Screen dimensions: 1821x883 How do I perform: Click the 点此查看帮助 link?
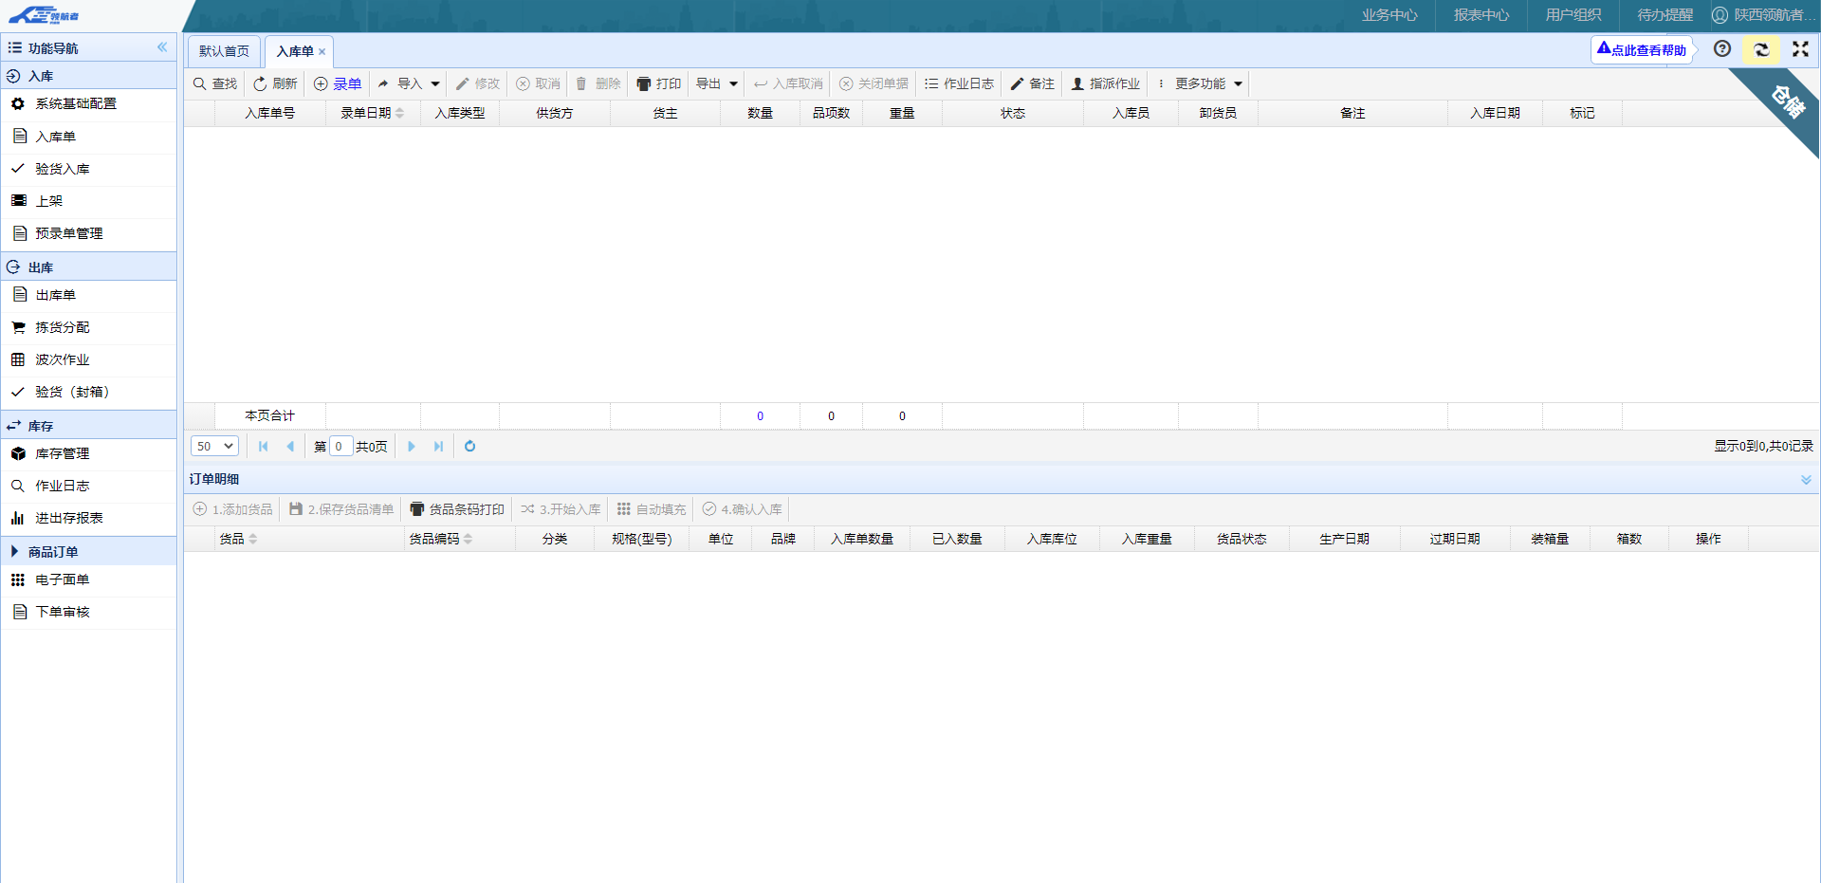[x=1642, y=49]
